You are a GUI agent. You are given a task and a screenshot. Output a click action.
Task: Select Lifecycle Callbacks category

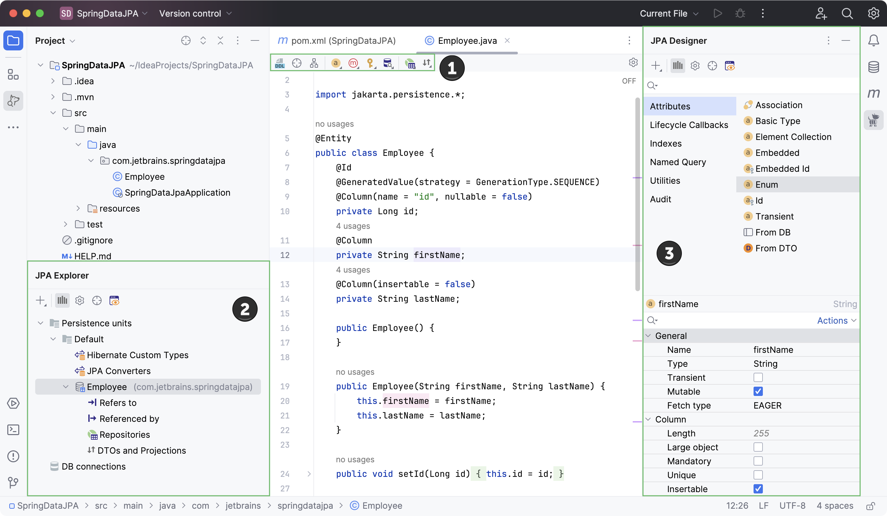689,125
